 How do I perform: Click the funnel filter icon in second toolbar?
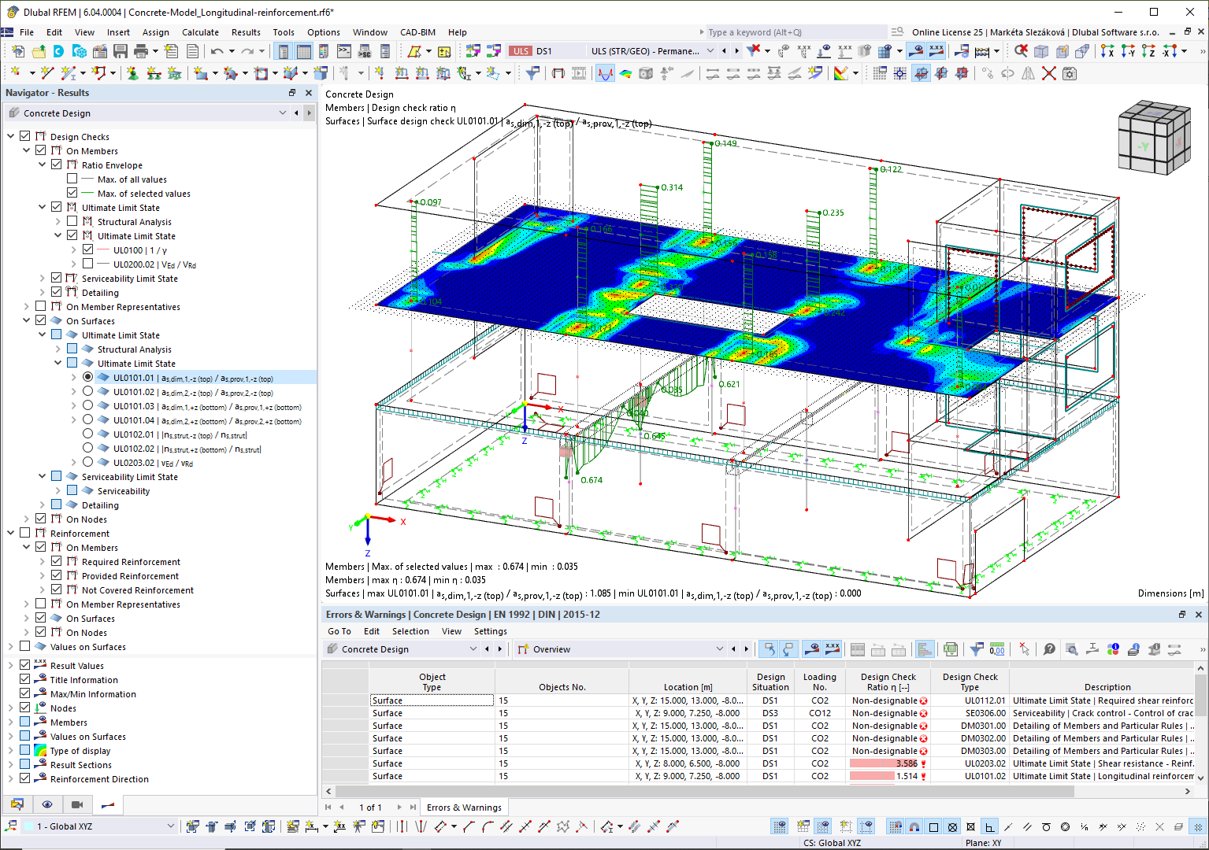(x=533, y=73)
